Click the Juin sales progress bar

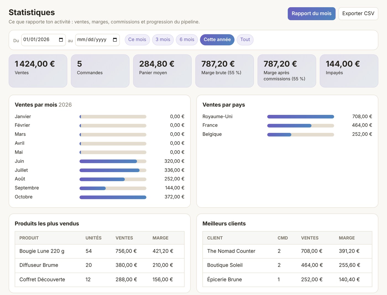click(x=113, y=161)
